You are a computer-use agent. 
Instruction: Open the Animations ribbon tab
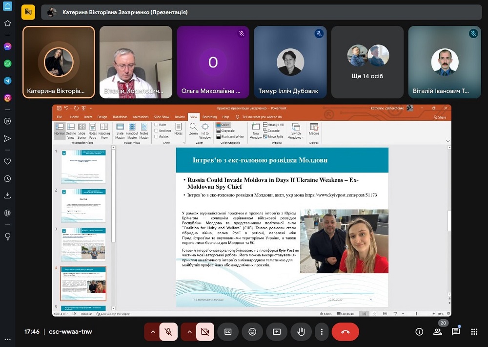141,117
